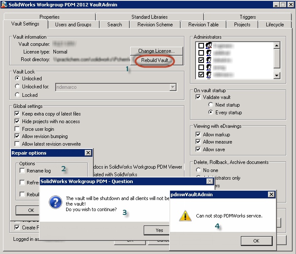Click OK in the PDMWorks service warning
Screen dimensions: 296x254
tap(257, 241)
